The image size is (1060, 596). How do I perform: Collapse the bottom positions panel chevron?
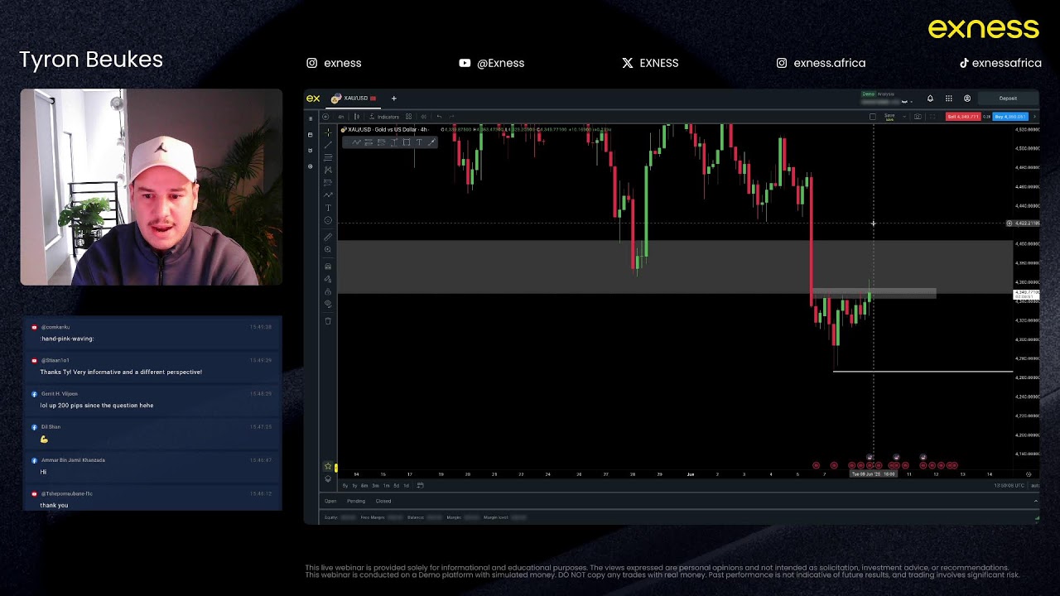click(1035, 501)
